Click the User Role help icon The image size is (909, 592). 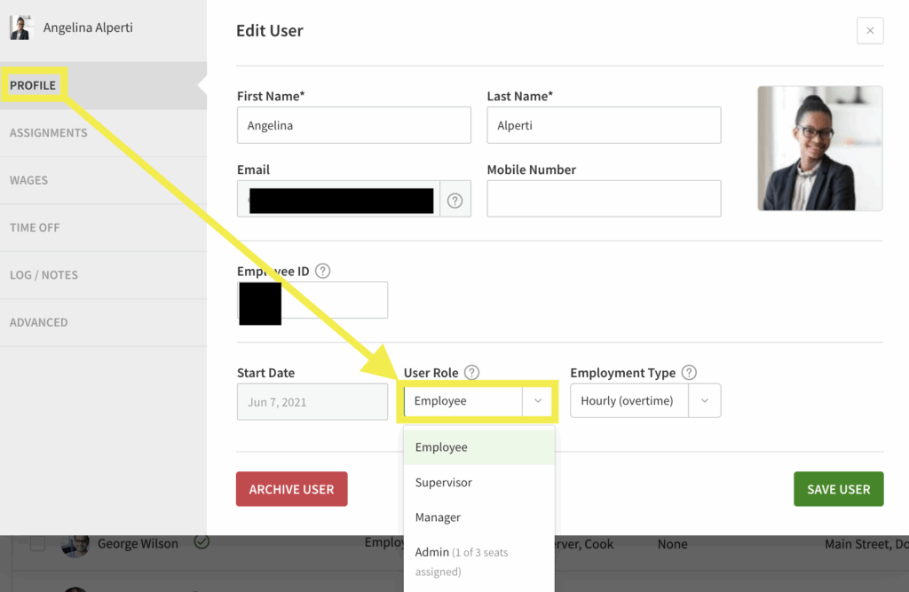tap(472, 373)
